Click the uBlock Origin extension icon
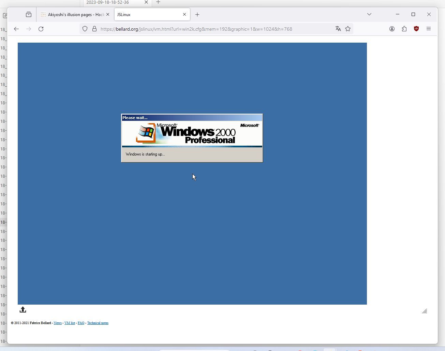This screenshot has width=445, height=351. (x=416, y=29)
